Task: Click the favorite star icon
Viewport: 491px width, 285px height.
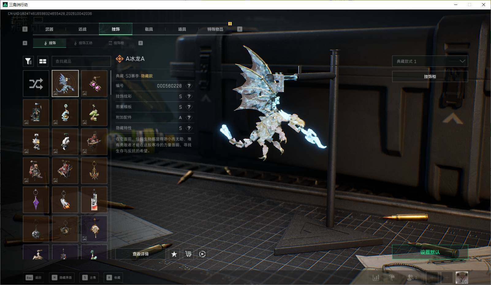Action: (174, 254)
